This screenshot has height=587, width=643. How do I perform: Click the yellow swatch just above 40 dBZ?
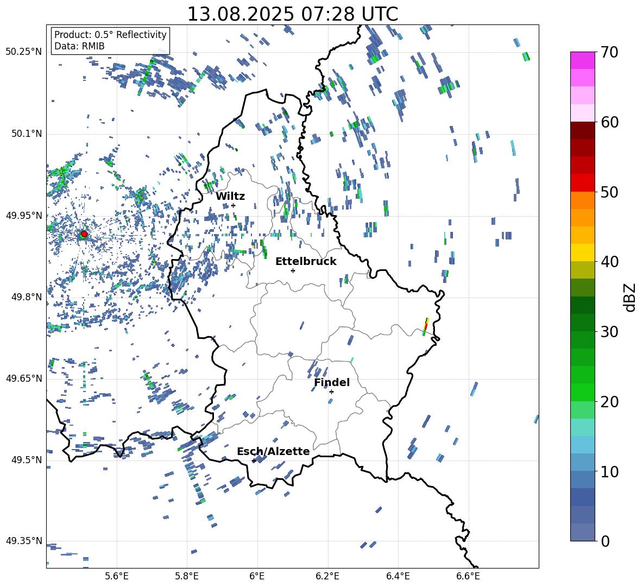[583, 253]
